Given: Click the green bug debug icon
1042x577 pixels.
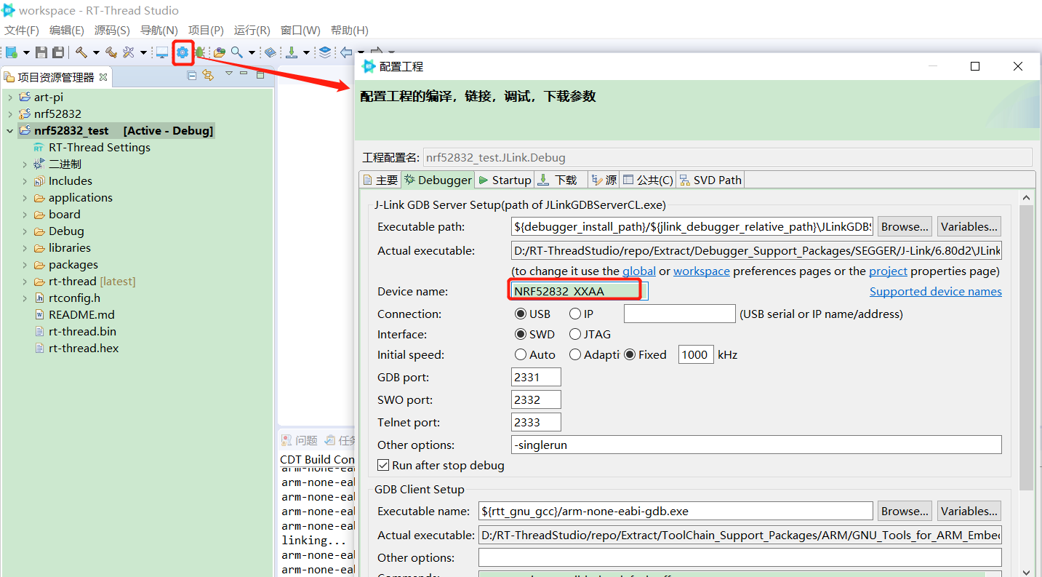Looking at the screenshot, I should [x=199, y=52].
